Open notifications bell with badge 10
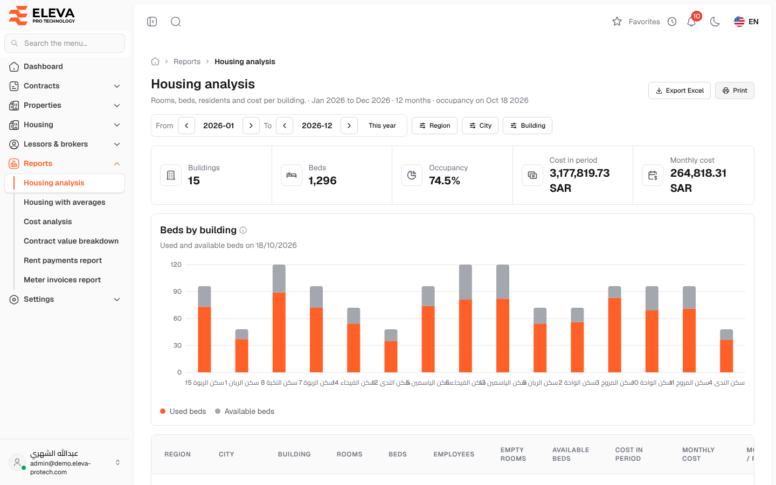 click(x=692, y=20)
